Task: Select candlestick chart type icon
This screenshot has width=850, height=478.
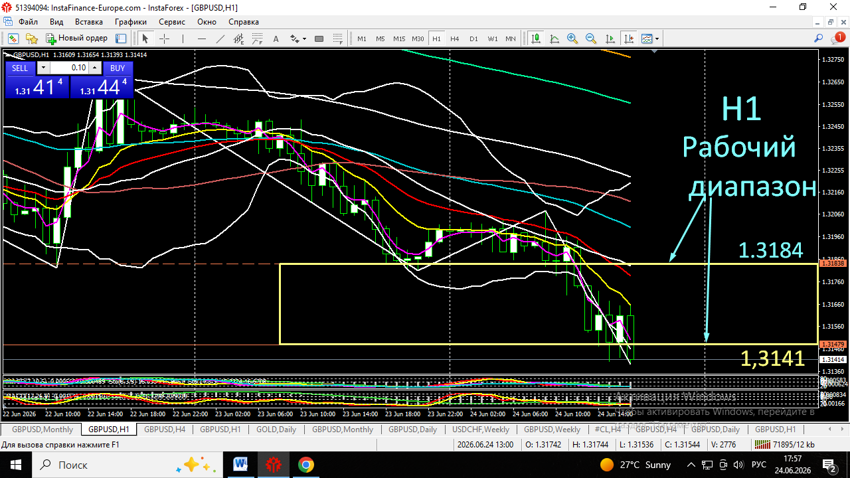Action: (x=535, y=39)
